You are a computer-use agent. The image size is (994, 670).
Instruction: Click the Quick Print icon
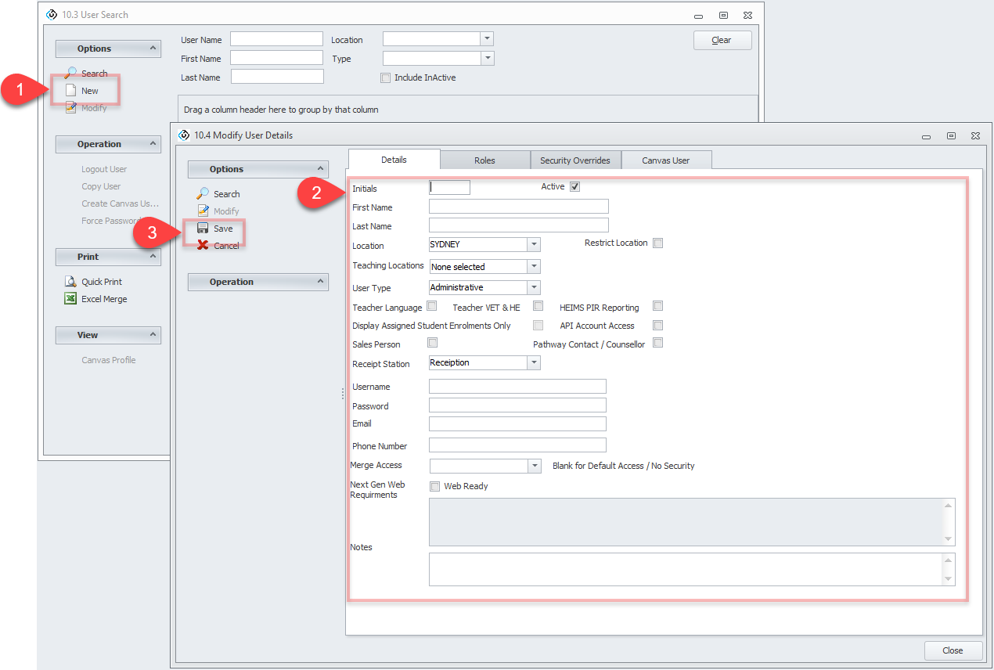click(70, 282)
